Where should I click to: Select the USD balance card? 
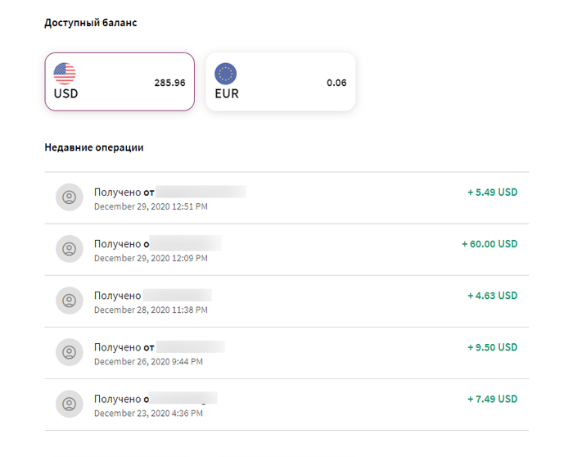pos(120,82)
